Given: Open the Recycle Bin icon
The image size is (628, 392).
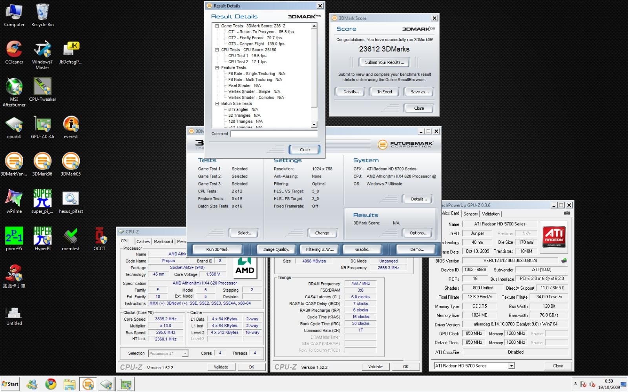Looking at the screenshot, I should 42,15.
